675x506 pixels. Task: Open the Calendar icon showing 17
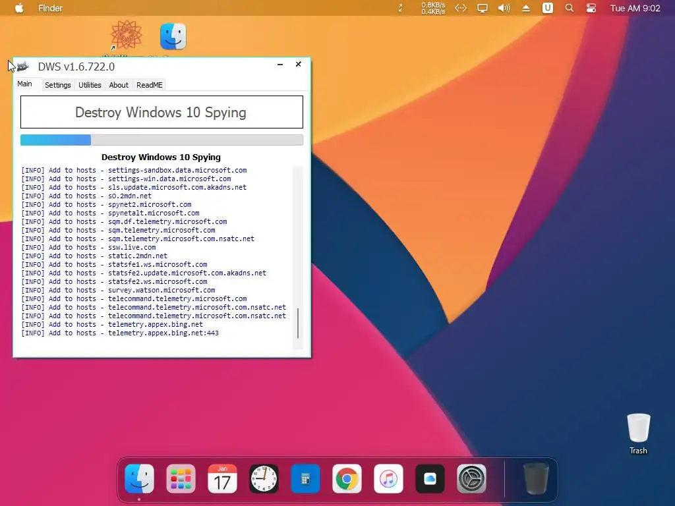pos(222,478)
